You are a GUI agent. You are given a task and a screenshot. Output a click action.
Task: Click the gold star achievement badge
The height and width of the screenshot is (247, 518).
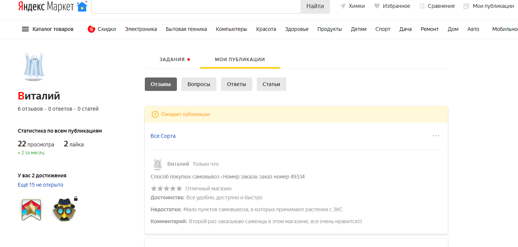[x=31, y=210]
